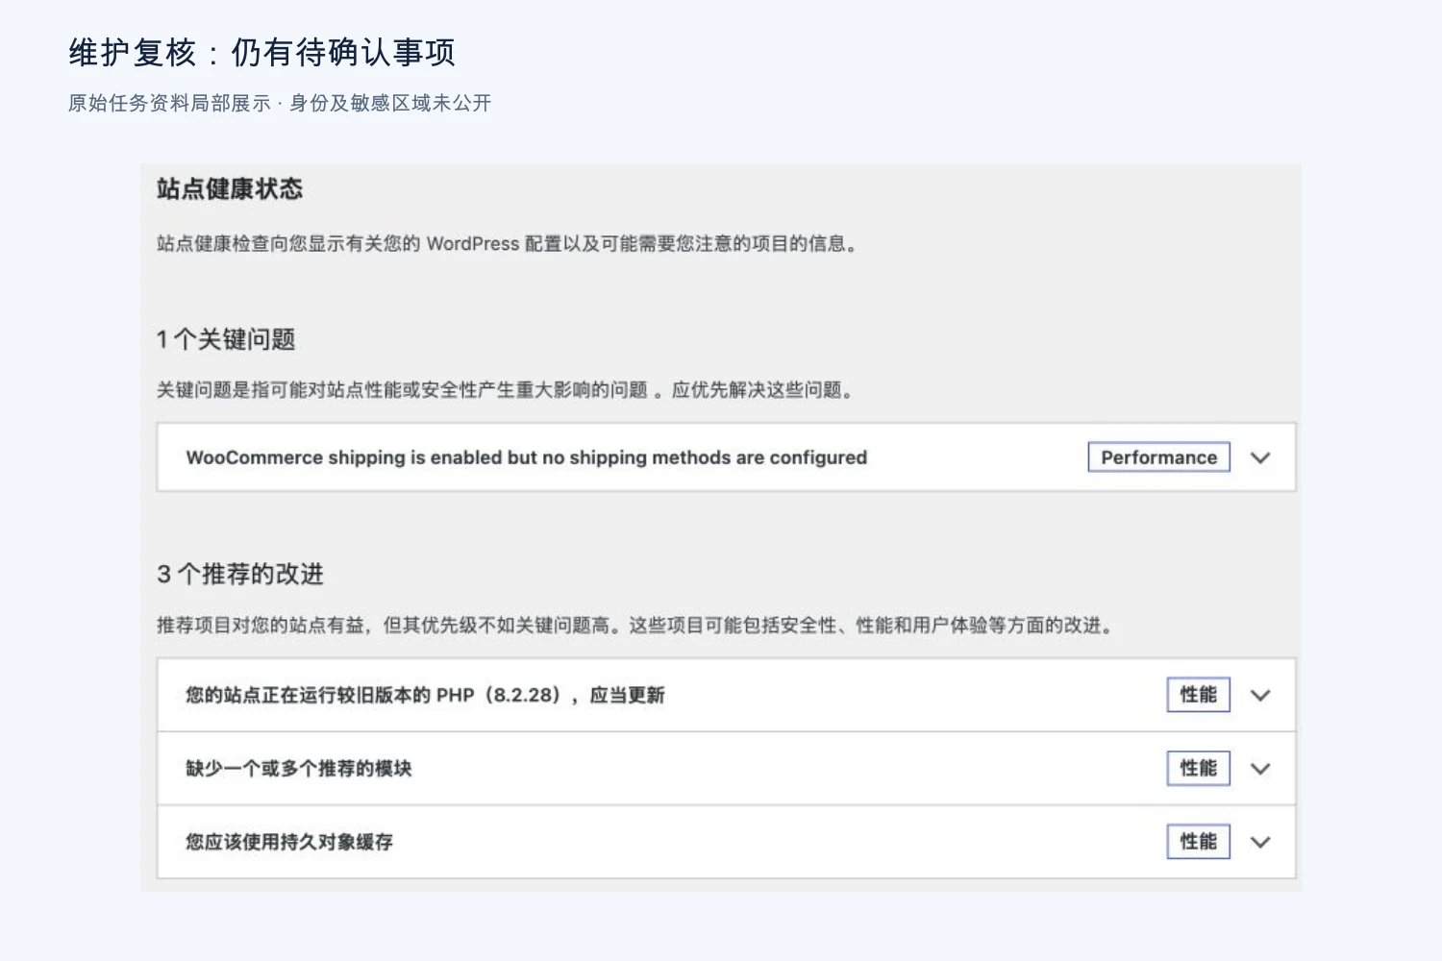Viewport: 1442px width, 961px height.
Task: Click the '1 个关键问题' heading
Action: tap(226, 339)
